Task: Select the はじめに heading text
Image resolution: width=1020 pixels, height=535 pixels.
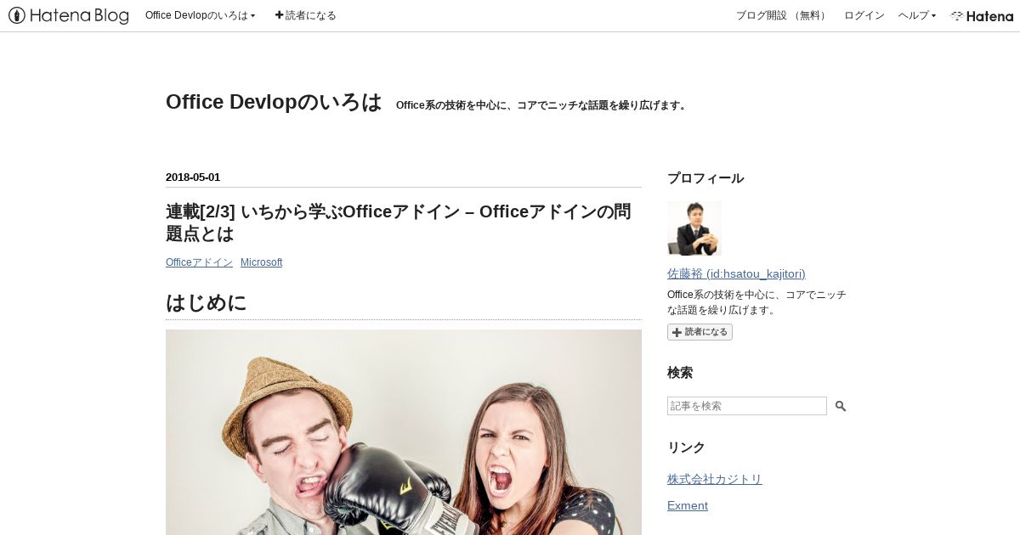Action: pos(207,302)
